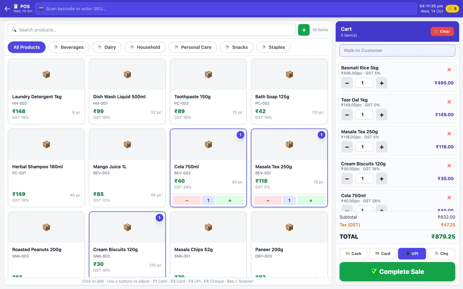Click the Complete Sale button

(x=397, y=272)
